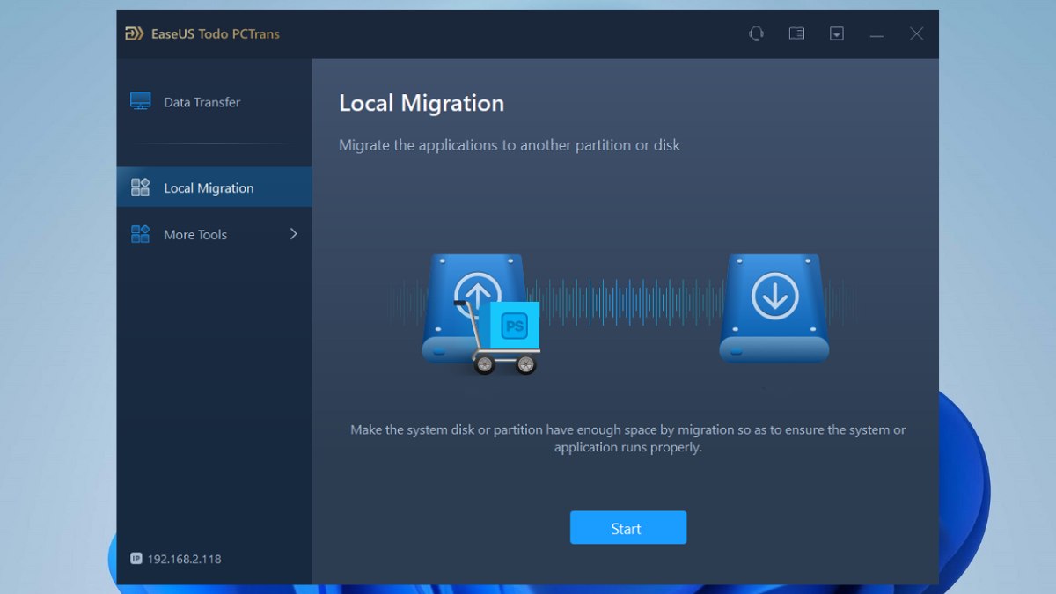
Task: Open the title bar dropdown menu icon
Action: click(x=837, y=33)
